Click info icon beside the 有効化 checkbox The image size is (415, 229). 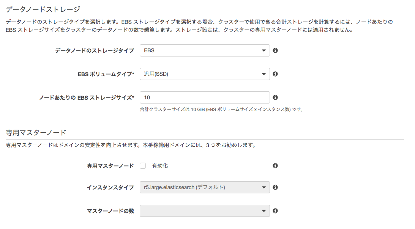pos(275,166)
